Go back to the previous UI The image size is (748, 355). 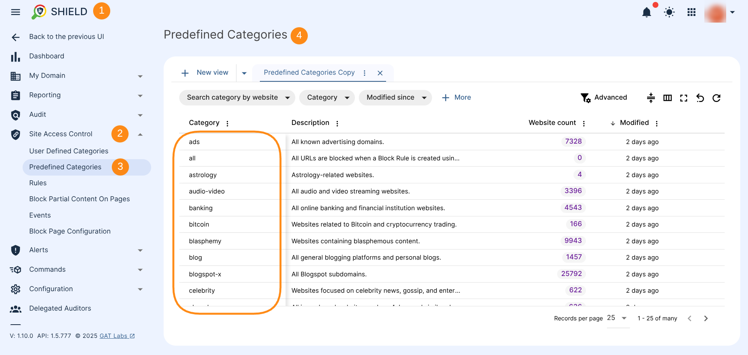click(x=67, y=37)
